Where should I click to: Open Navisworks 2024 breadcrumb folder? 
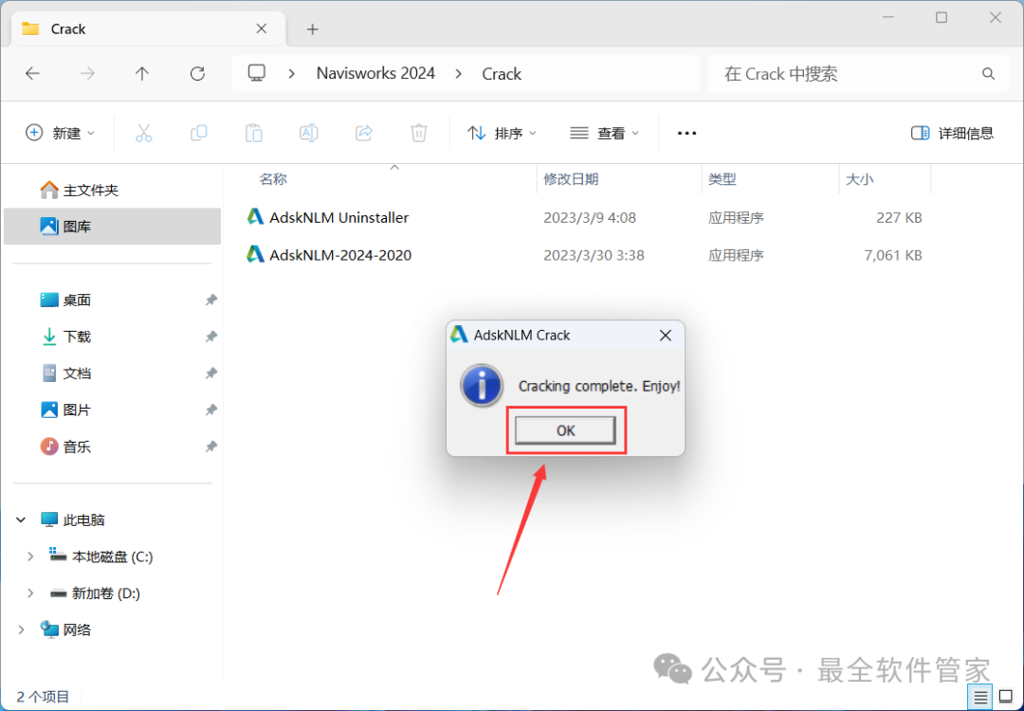coord(375,73)
